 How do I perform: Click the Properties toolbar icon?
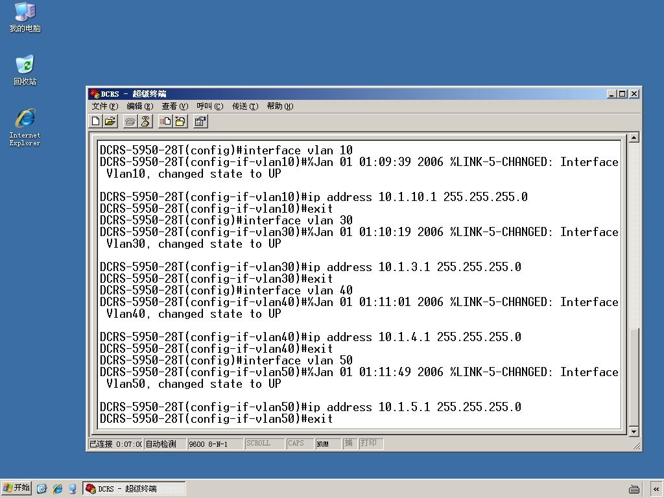[200, 121]
